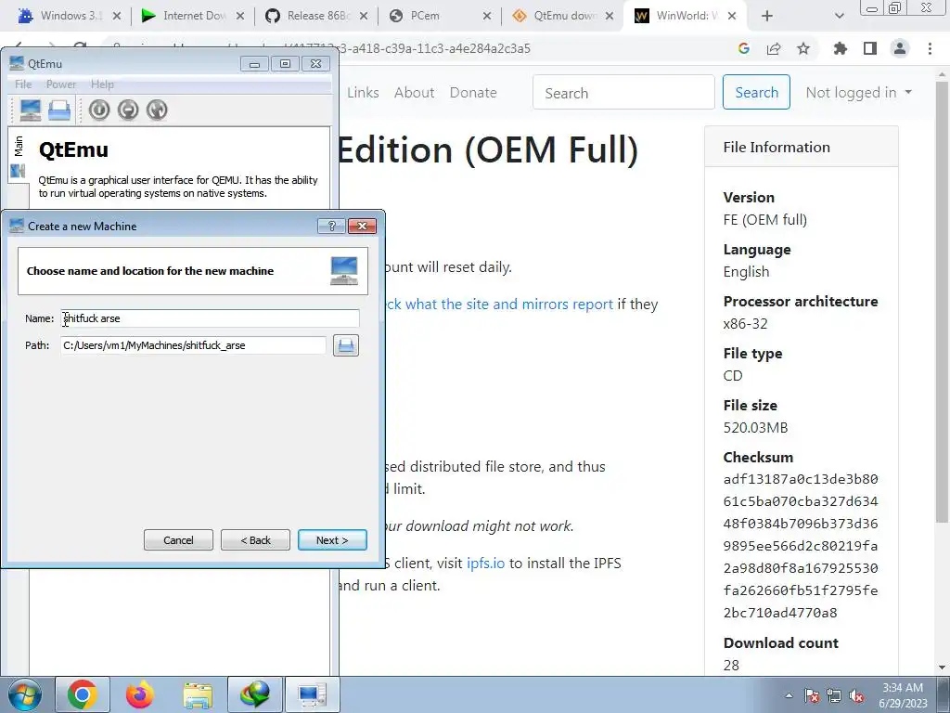Open Firefox from the taskbar
The image size is (950, 713).
tap(139, 694)
